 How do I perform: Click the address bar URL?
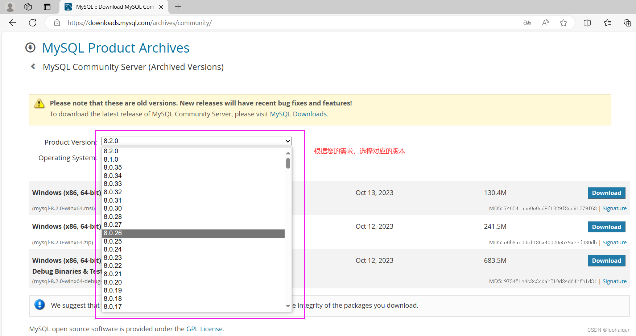140,23
